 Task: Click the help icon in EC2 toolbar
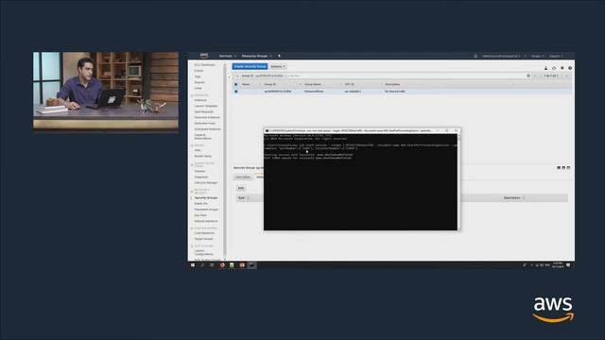570,68
